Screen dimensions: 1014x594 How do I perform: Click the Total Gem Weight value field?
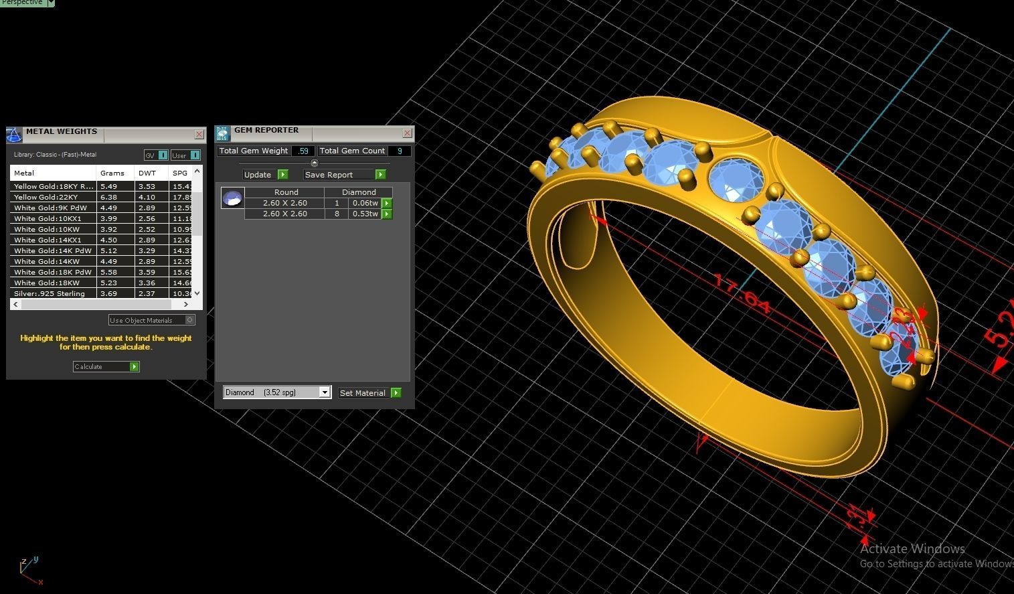(303, 151)
